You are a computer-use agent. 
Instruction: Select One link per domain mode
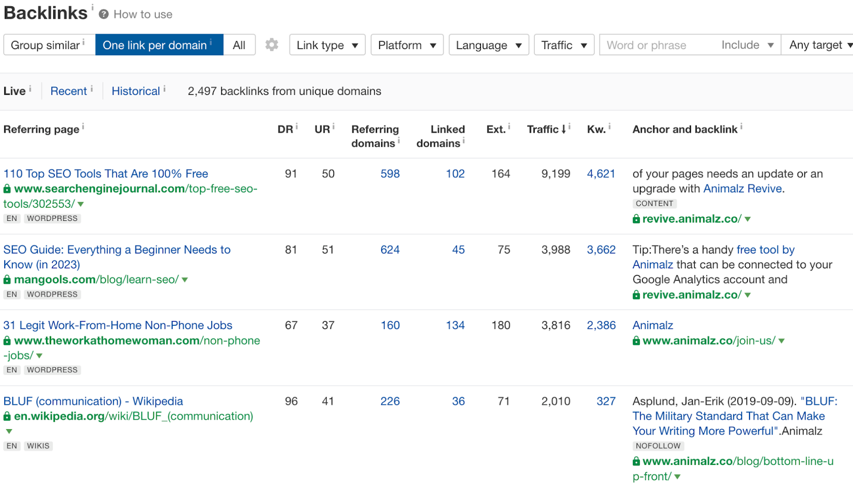[159, 45]
